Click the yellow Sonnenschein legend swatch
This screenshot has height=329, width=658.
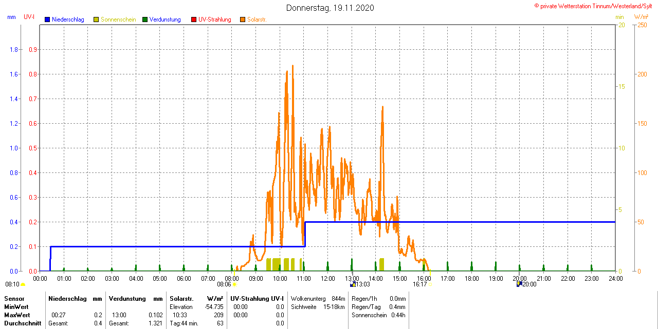[x=96, y=20]
